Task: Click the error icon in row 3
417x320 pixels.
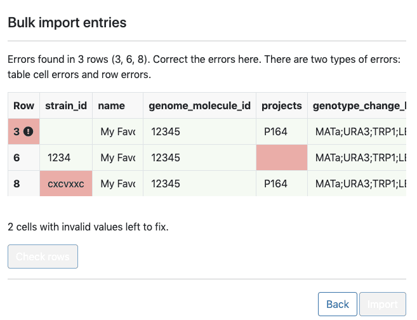Action: click(x=28, y=131)
